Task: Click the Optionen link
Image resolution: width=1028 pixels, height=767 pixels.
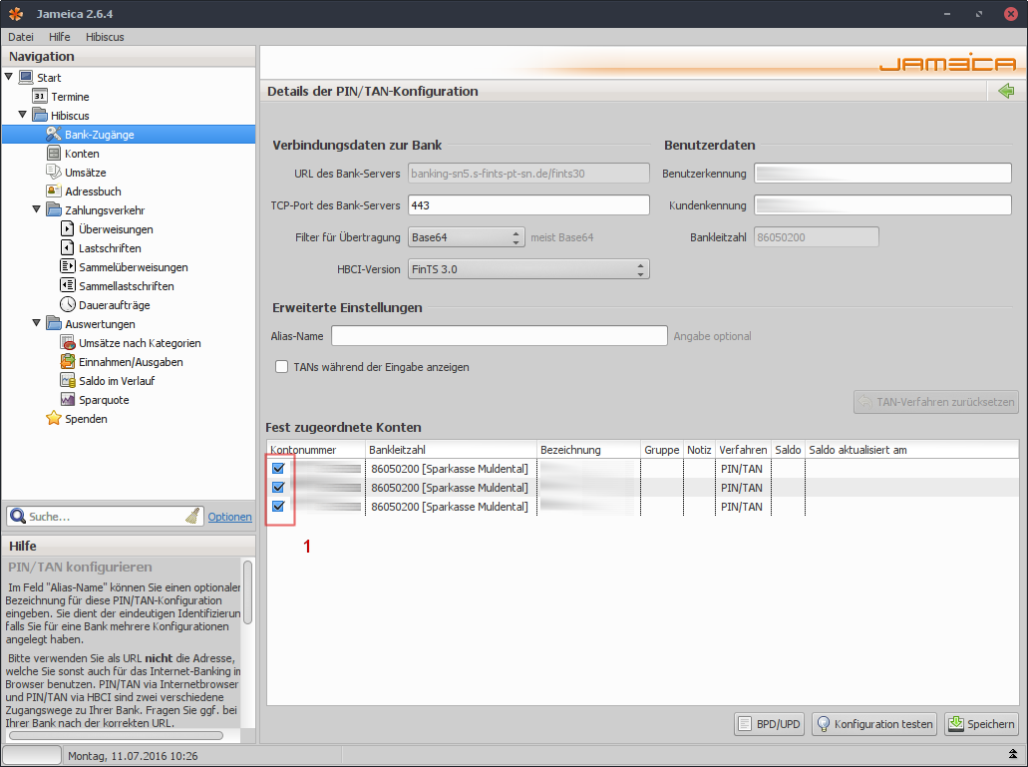Action: 229,517
